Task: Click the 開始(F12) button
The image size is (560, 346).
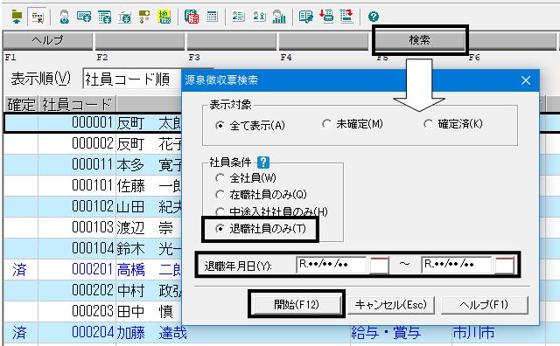Action: coord(297,305)
